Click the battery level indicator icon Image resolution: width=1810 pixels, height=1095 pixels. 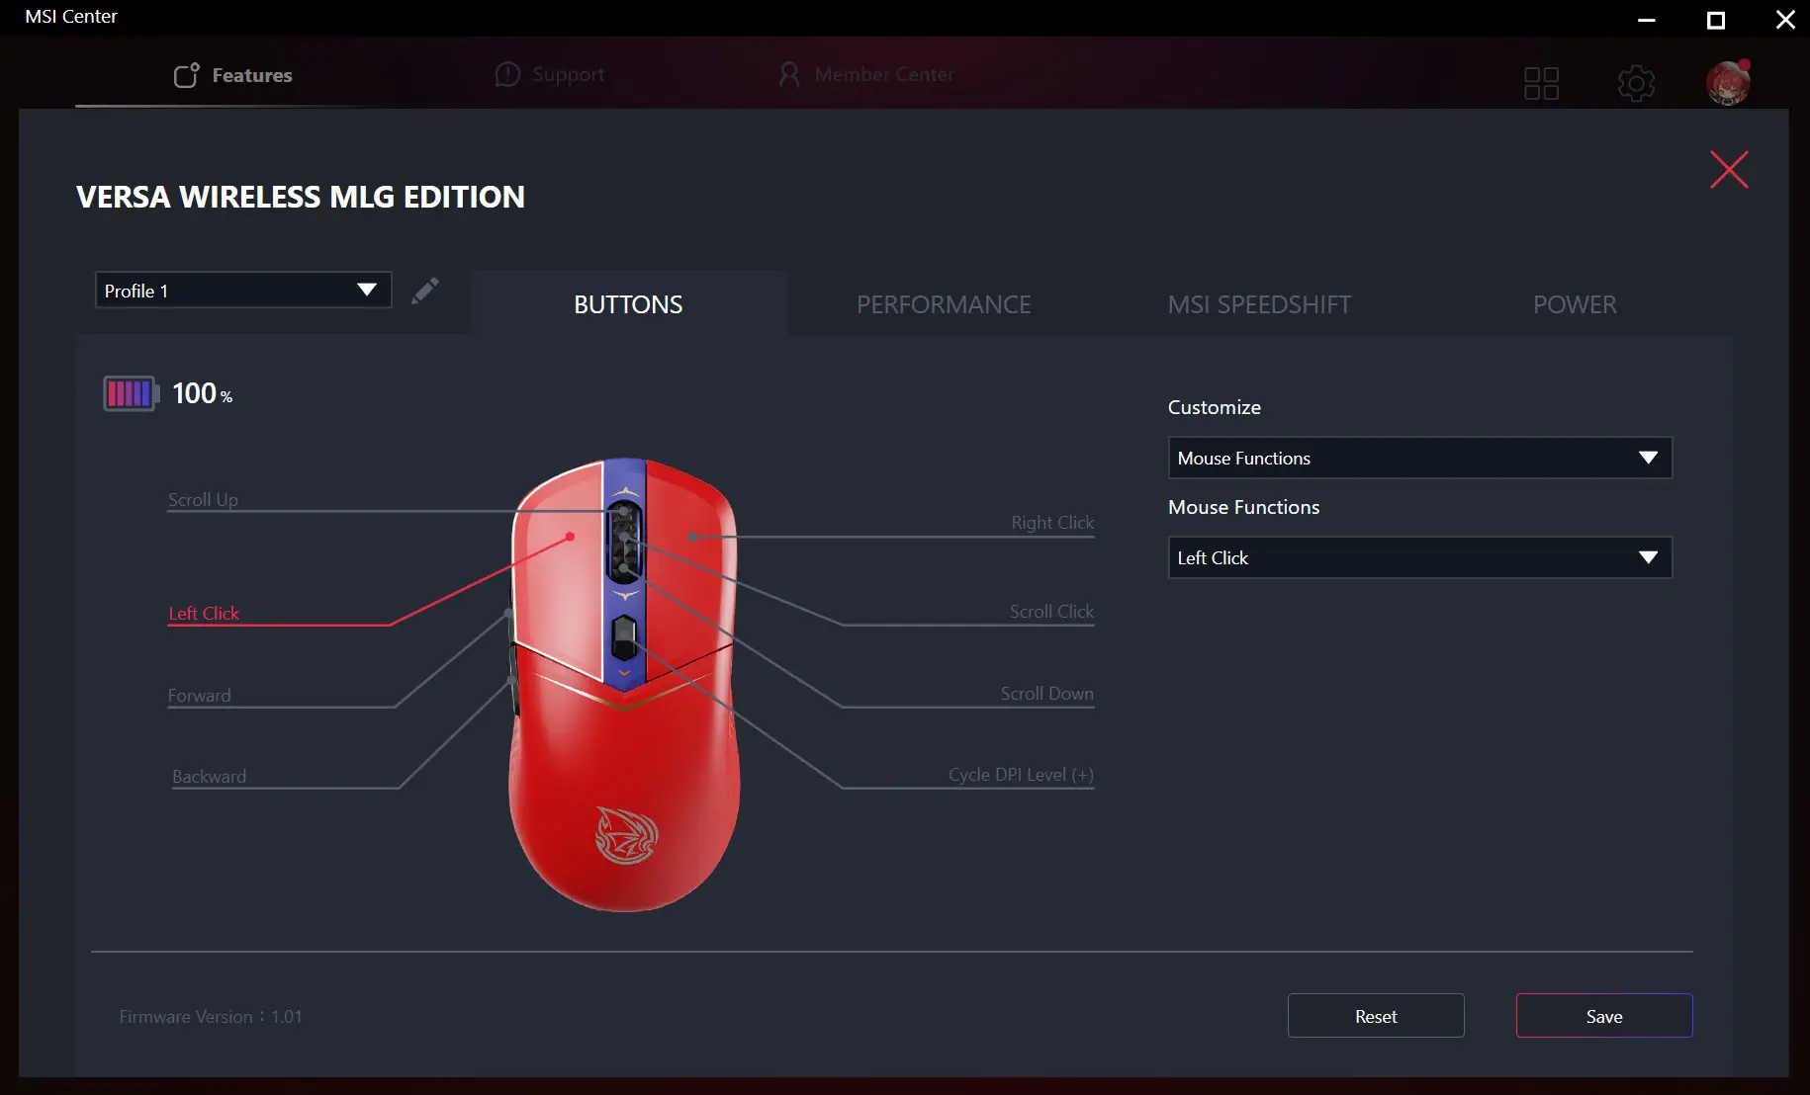click(x=131, y=393)
